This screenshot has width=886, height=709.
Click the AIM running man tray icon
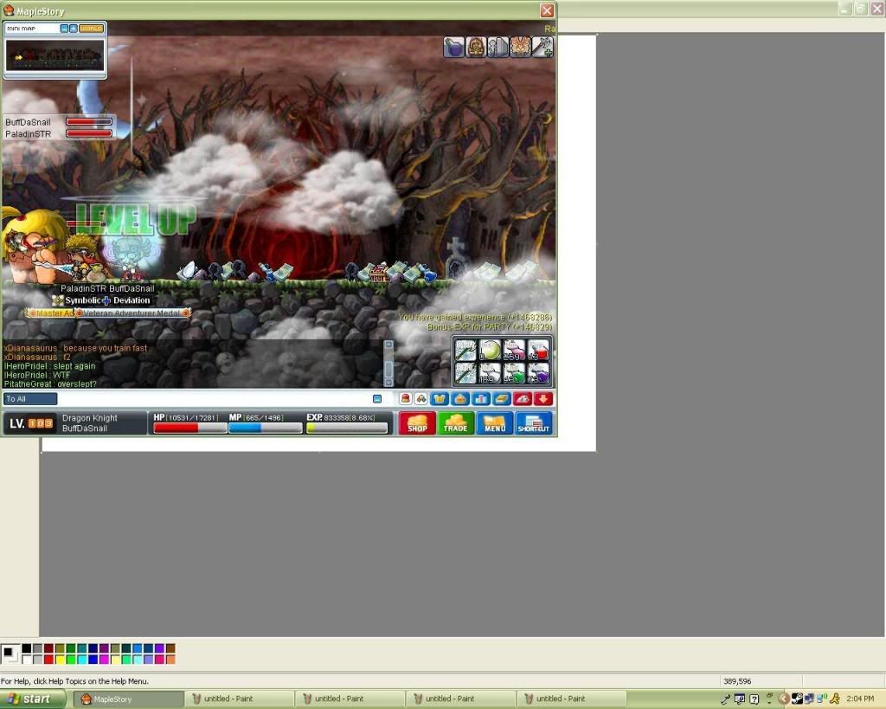pos(835,699)
